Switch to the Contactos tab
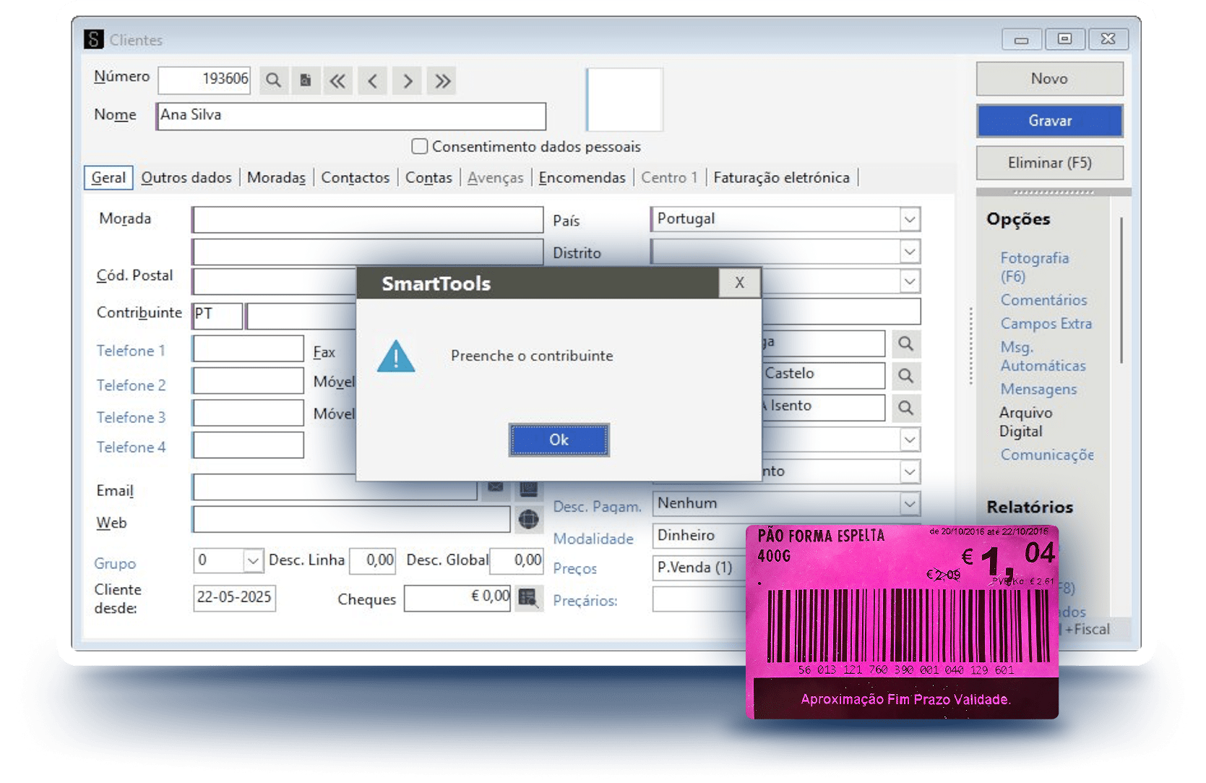 [355, 177]
